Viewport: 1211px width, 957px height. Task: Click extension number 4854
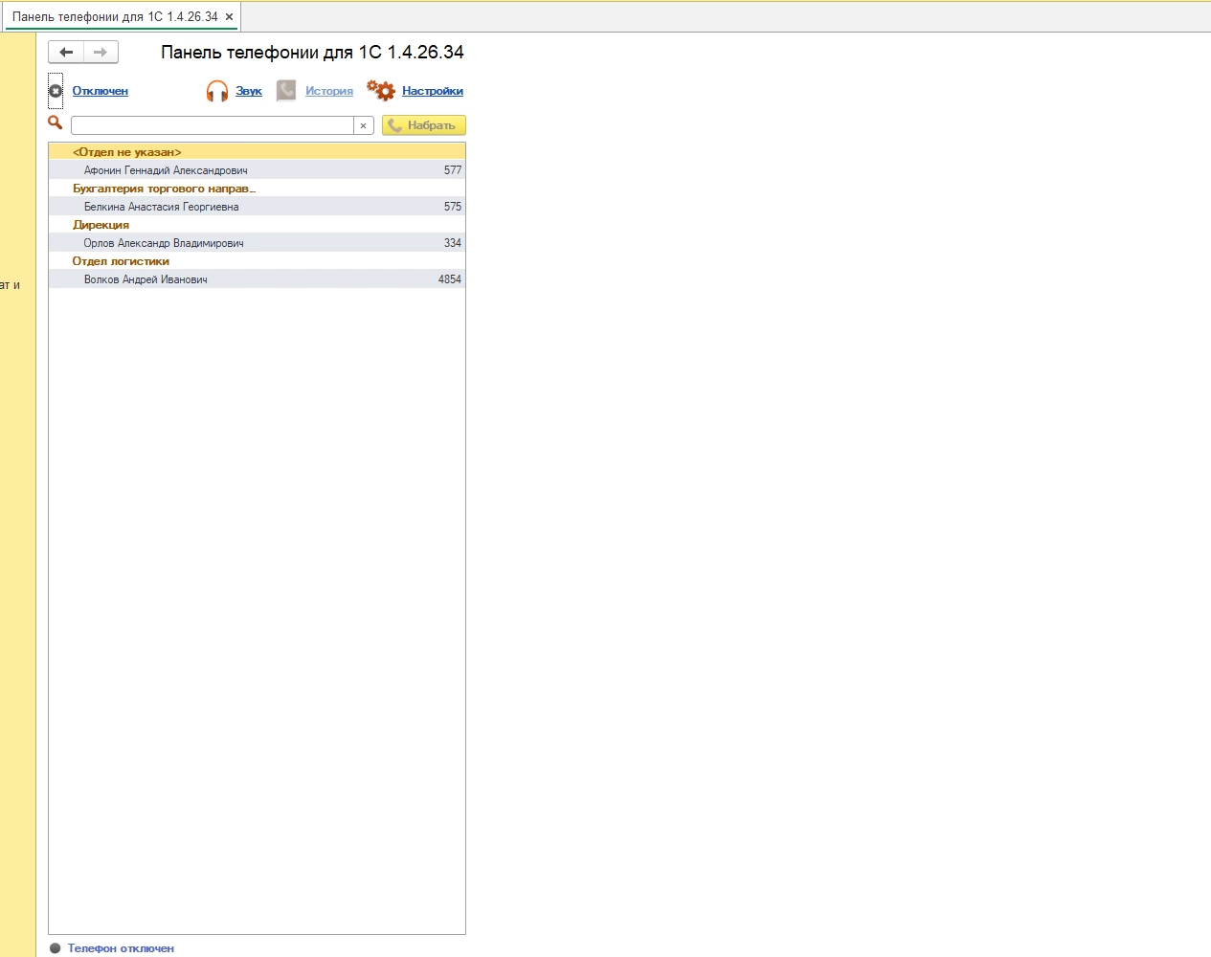(x=450, y=279)
